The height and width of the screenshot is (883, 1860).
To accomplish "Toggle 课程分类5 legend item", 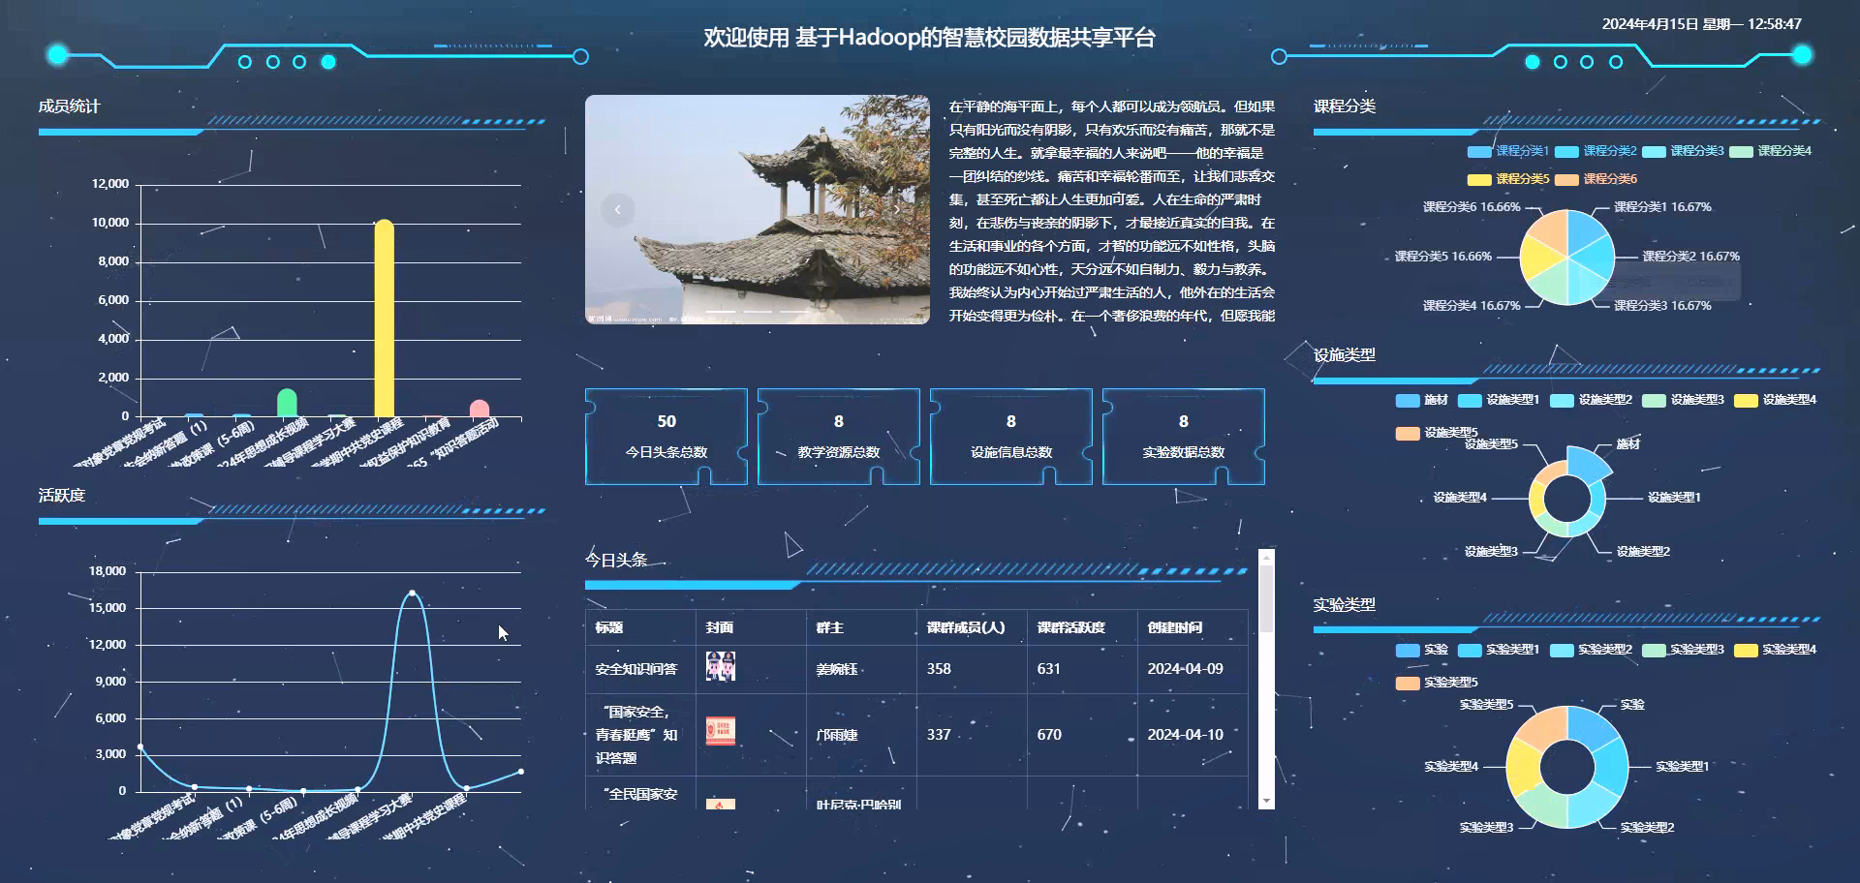I will coord(1508,179).
